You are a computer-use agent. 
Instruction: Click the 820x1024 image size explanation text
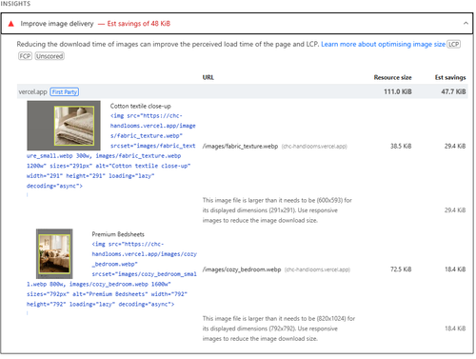tap(279, 329)
